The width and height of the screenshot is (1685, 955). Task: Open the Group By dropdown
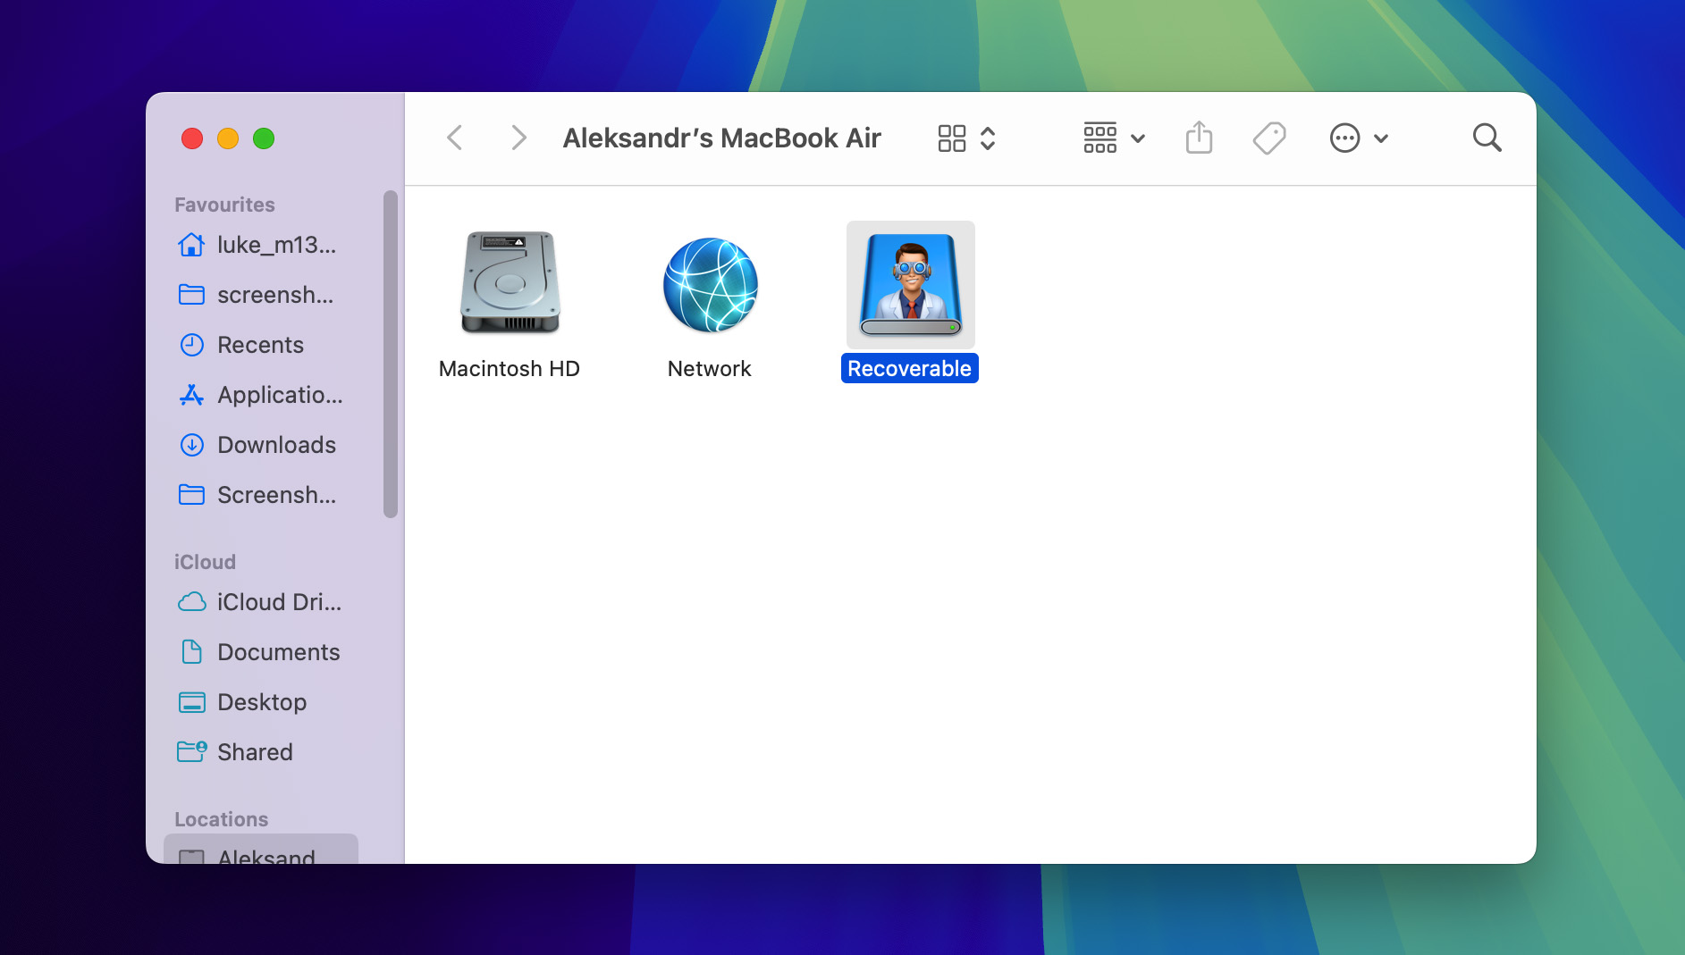click(x=1114, y=138)
